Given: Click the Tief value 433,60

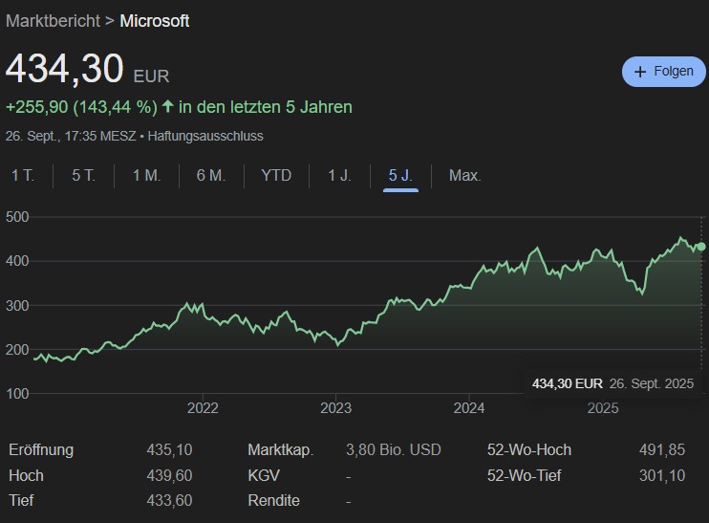Looking at the screenshot, I should pos(169,500).
